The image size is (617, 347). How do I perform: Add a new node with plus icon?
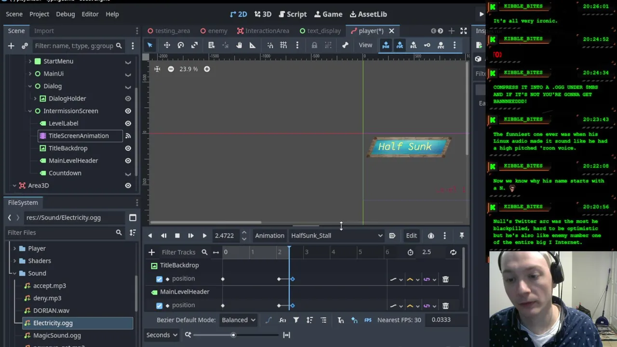pos(11,46)
